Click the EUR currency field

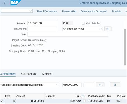tap(68, 23)
